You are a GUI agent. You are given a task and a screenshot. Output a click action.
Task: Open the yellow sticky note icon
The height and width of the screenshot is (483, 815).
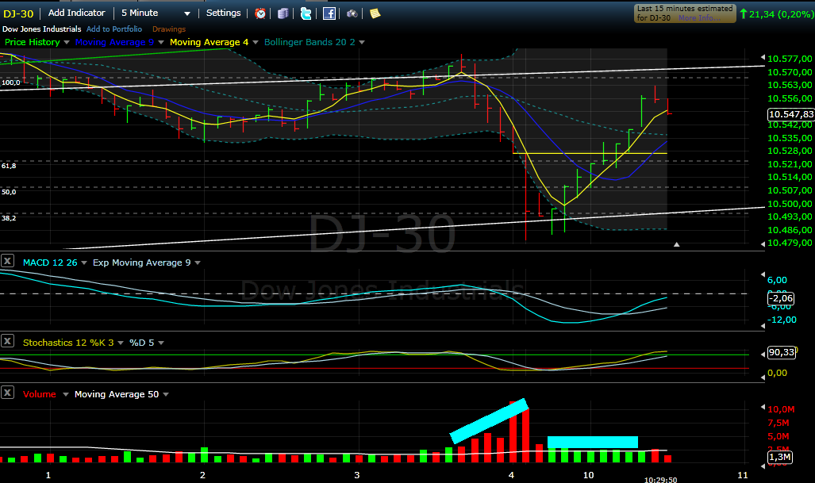375,13
